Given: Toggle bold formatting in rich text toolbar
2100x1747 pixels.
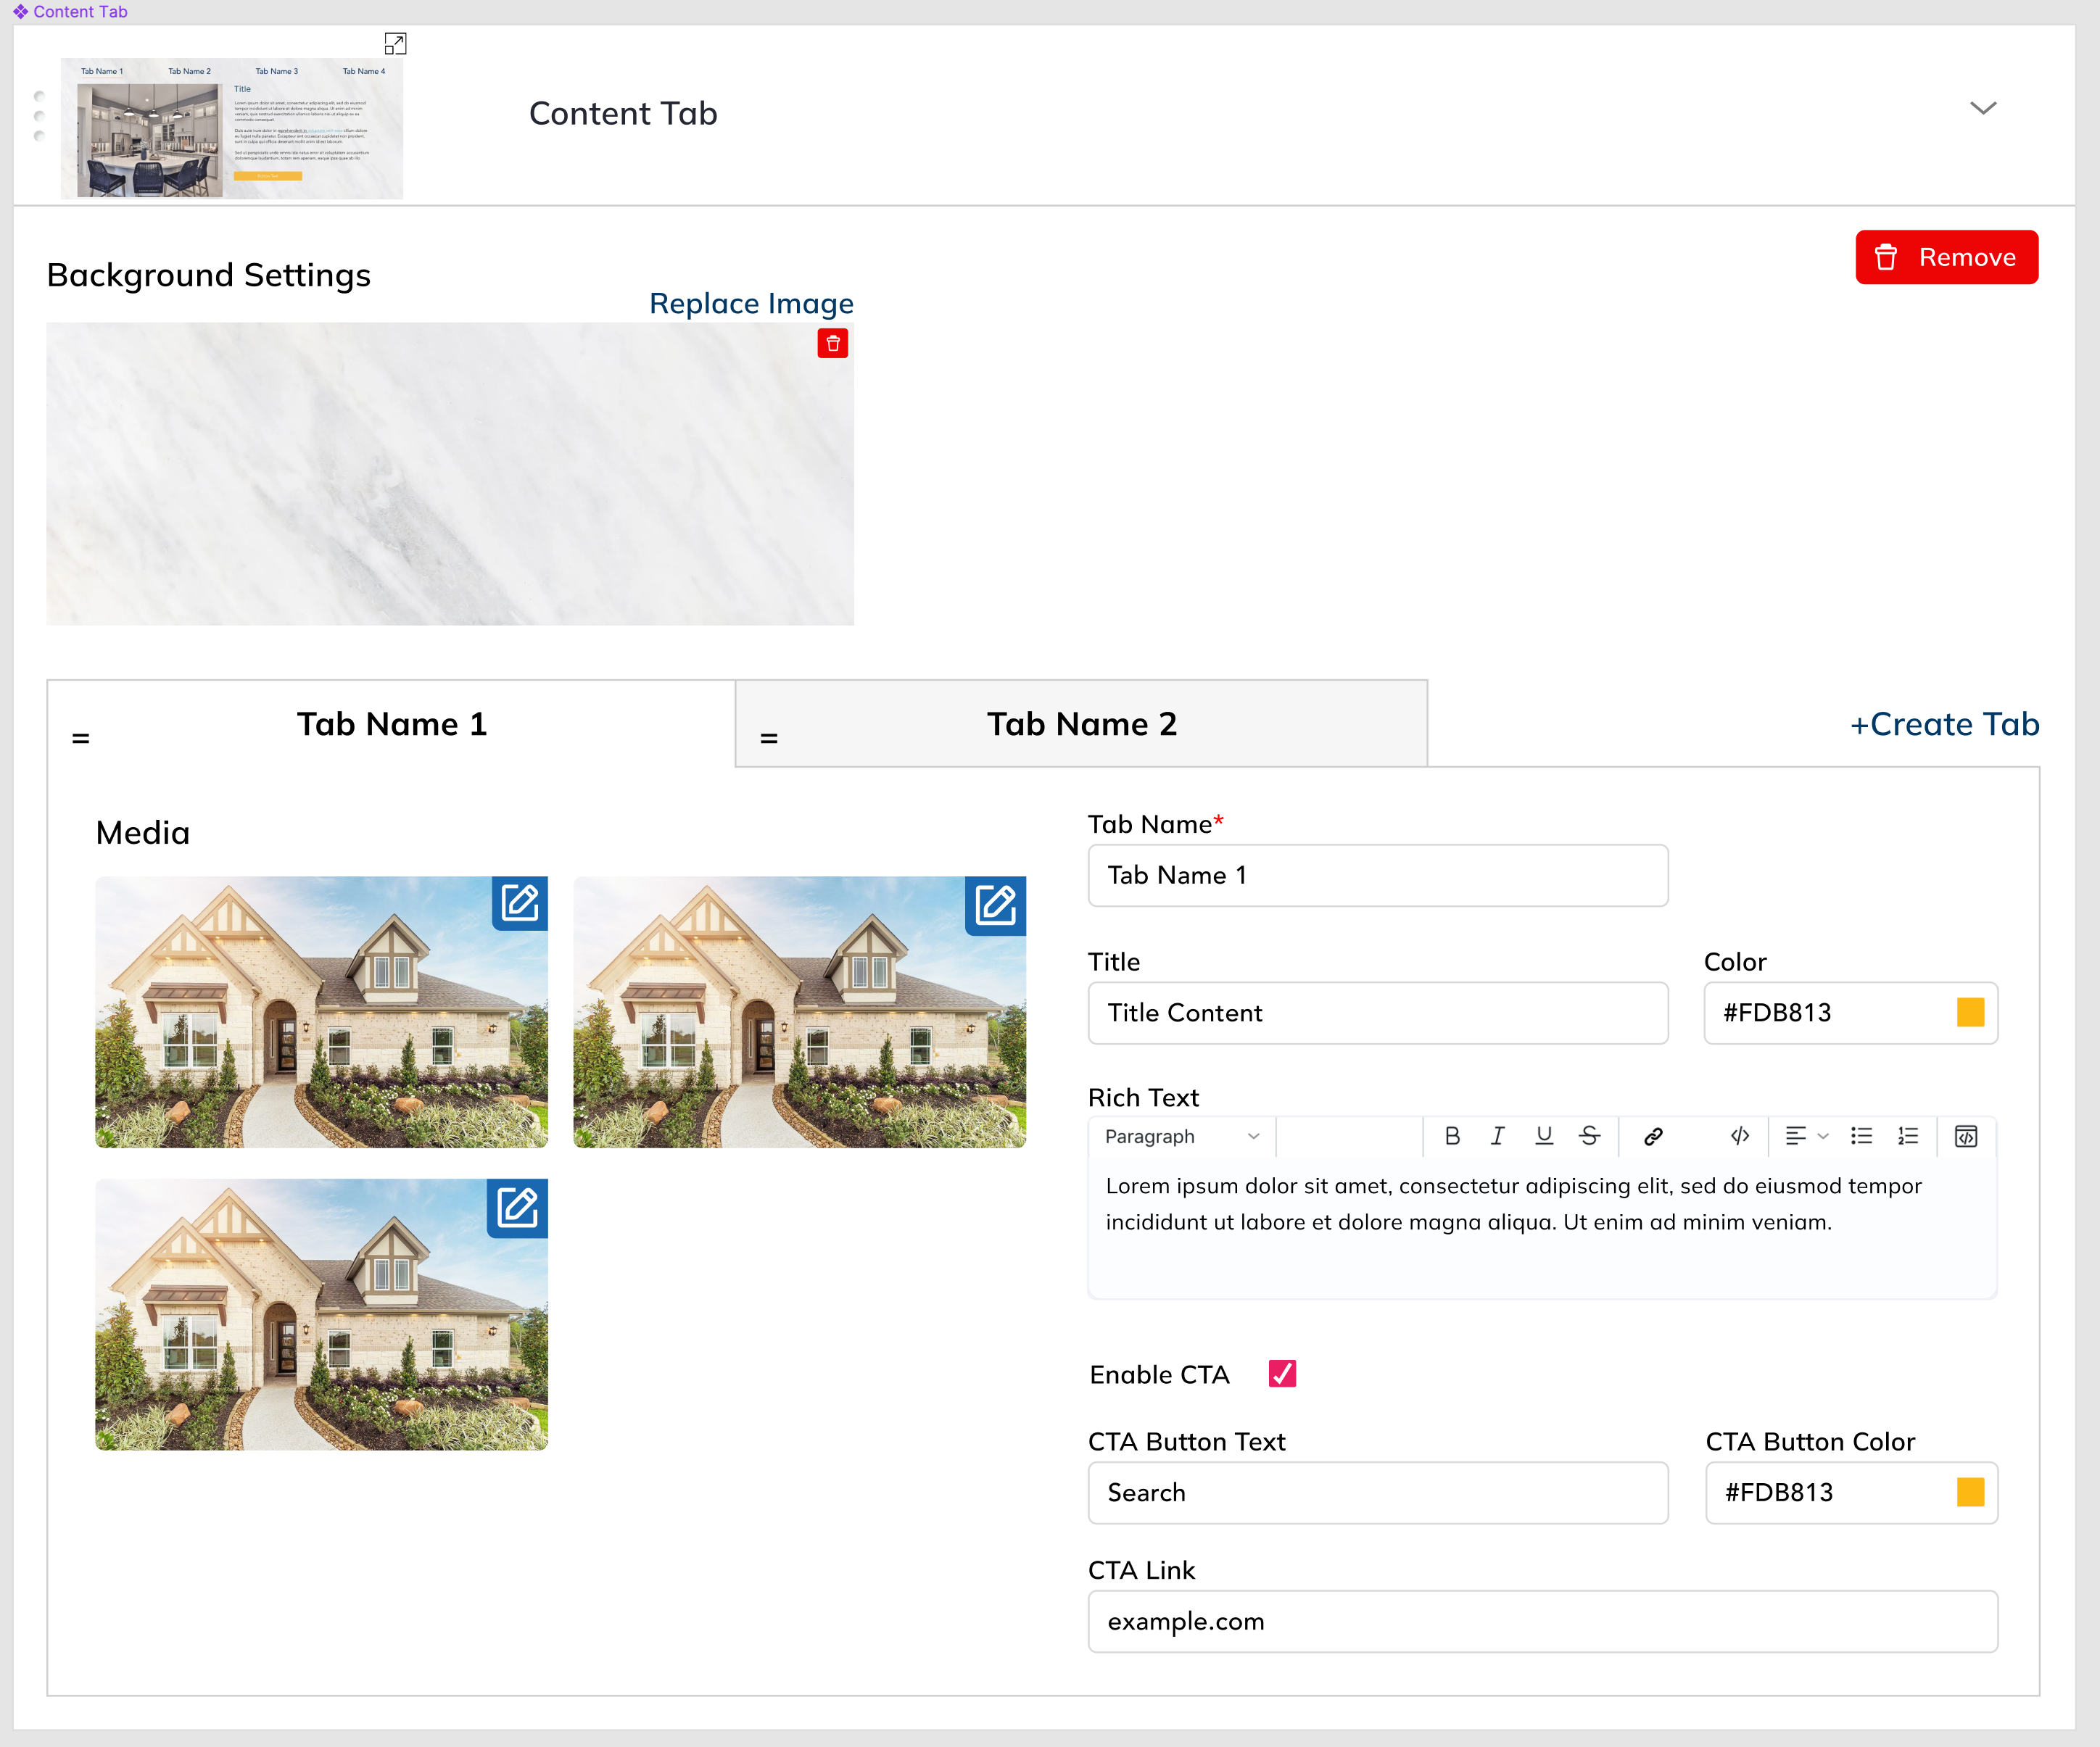Looking at the screenshot, I should (1452, 1137).
